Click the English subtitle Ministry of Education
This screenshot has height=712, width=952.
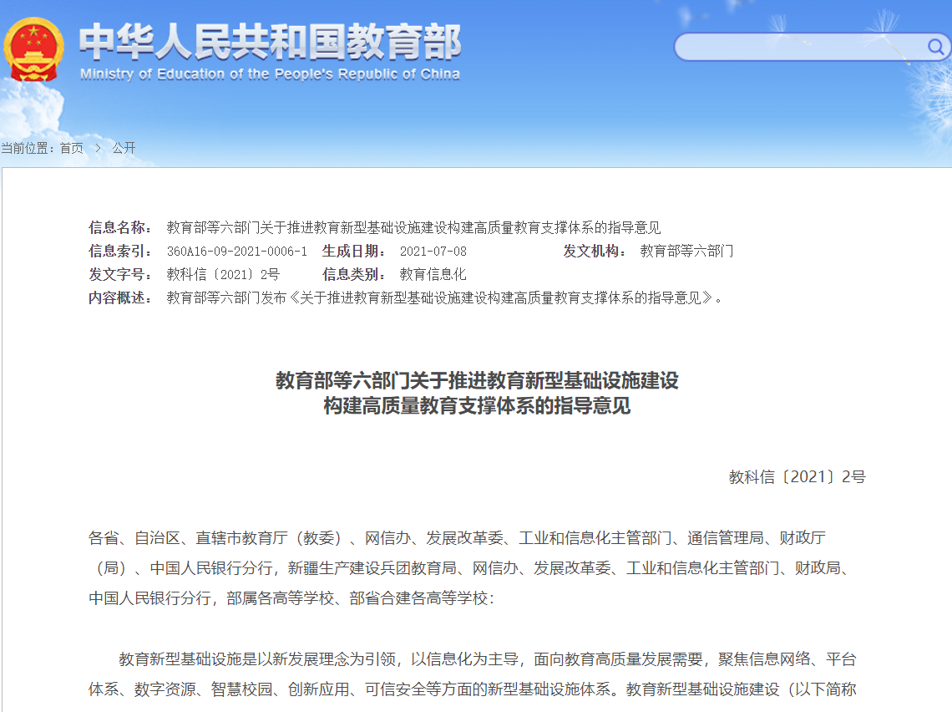coord(270,74)
